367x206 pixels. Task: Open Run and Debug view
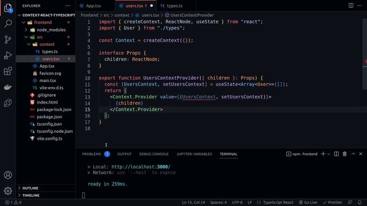pyautogui.click(x=8, y=56)
